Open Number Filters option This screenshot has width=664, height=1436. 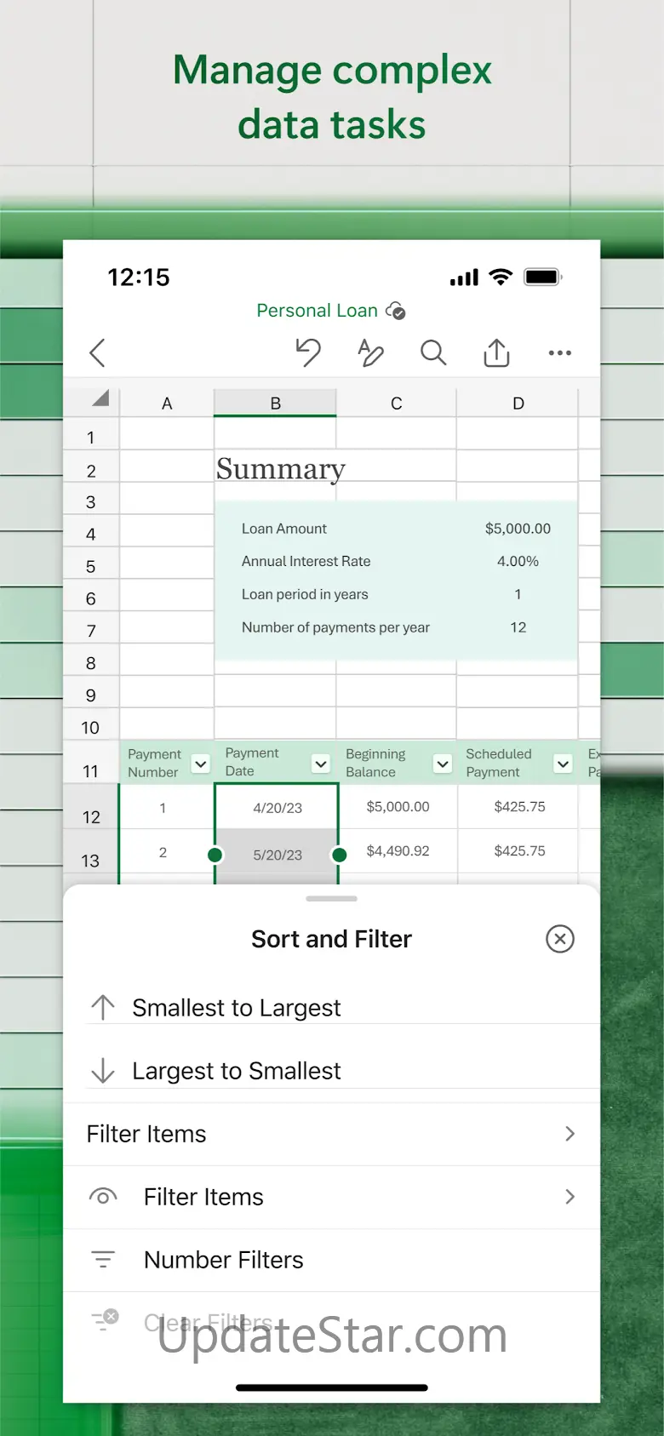coord(223,1260)
